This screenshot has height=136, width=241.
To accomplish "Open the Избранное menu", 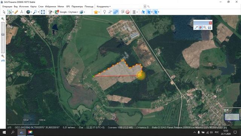I will (50, 6).
